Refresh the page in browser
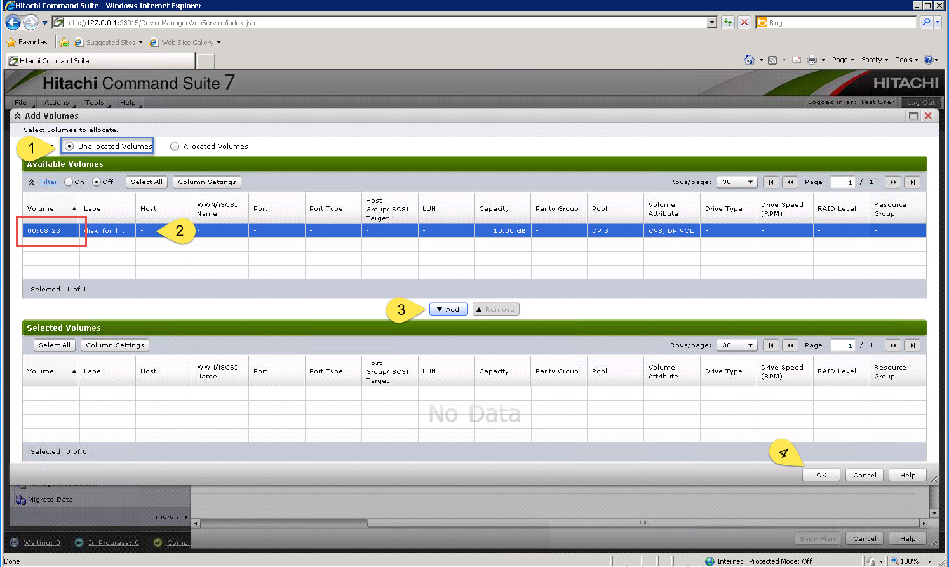 (727, 22)
